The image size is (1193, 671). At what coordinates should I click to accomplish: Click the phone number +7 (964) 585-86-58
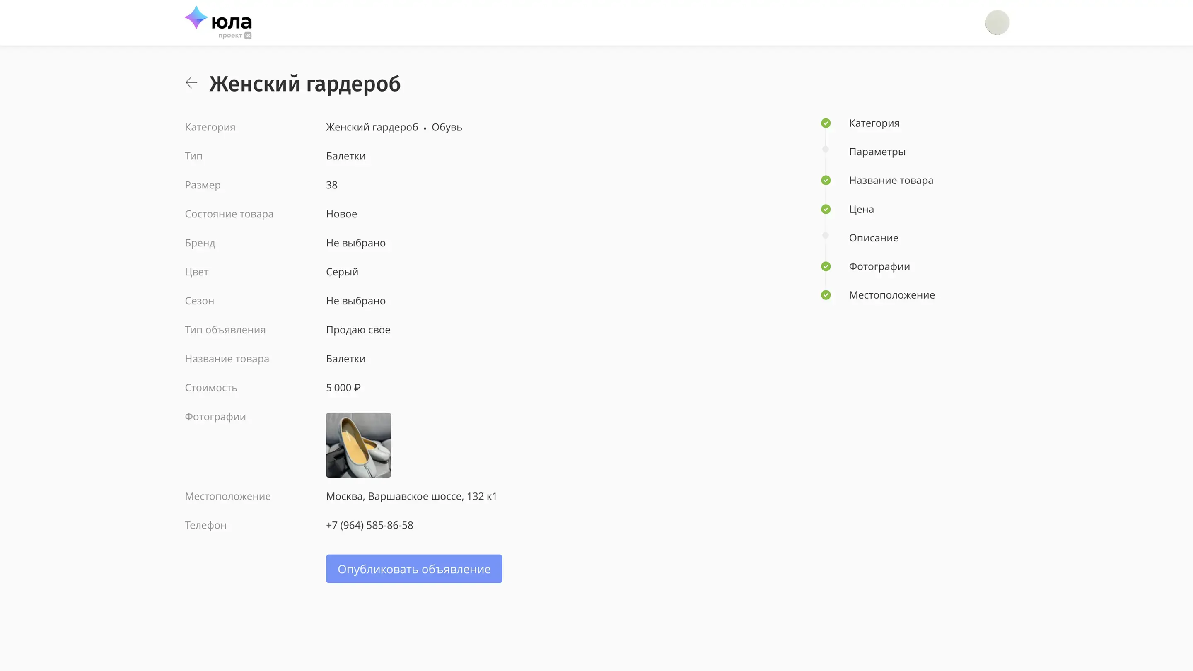click(x=369, y=526)
